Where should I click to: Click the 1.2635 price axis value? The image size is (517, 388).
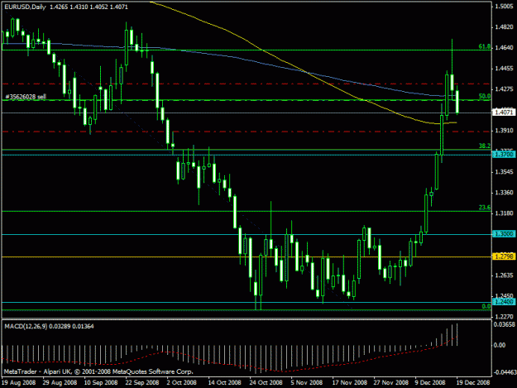click(504, 275)
